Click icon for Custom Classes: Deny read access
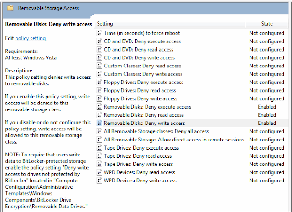 coord(99,66)
